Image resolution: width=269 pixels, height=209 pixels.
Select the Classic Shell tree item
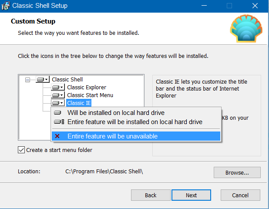tap(67, 79)
